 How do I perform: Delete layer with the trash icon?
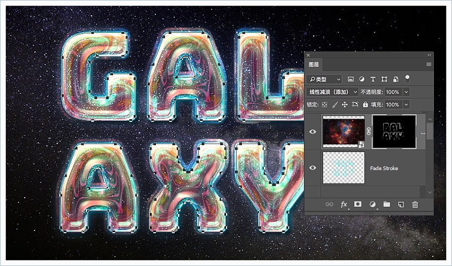coord(415,204)
